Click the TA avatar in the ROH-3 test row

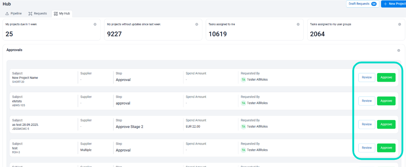coord(243,150)
